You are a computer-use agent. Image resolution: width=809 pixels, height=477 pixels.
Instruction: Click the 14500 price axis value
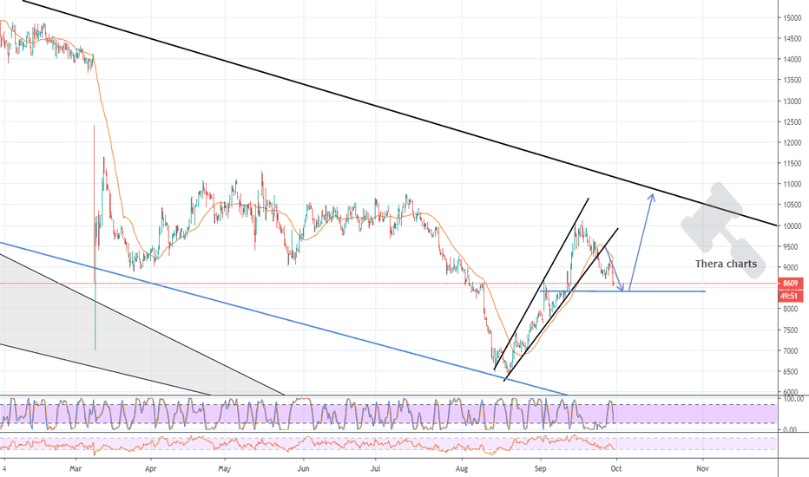click(793, 39)
